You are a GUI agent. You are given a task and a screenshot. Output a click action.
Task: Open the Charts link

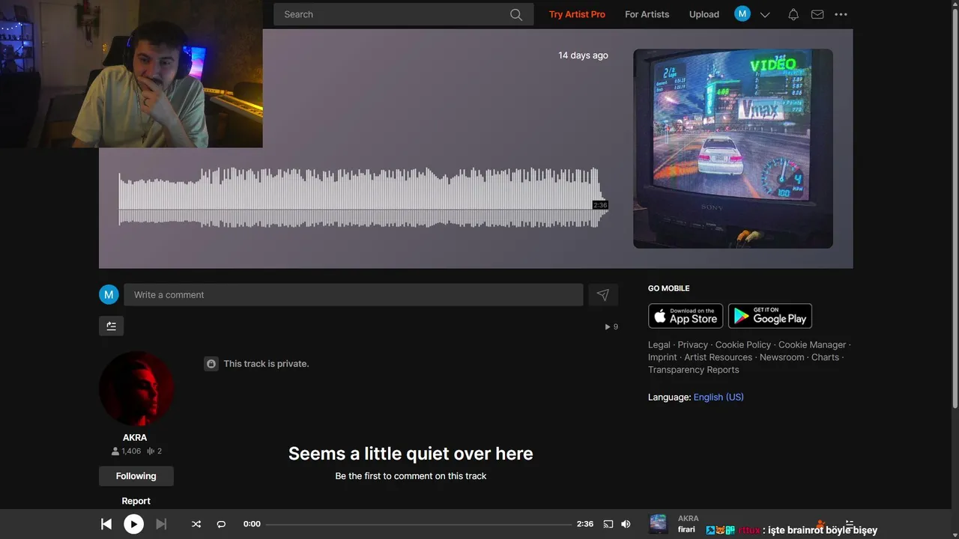point(825,358)
